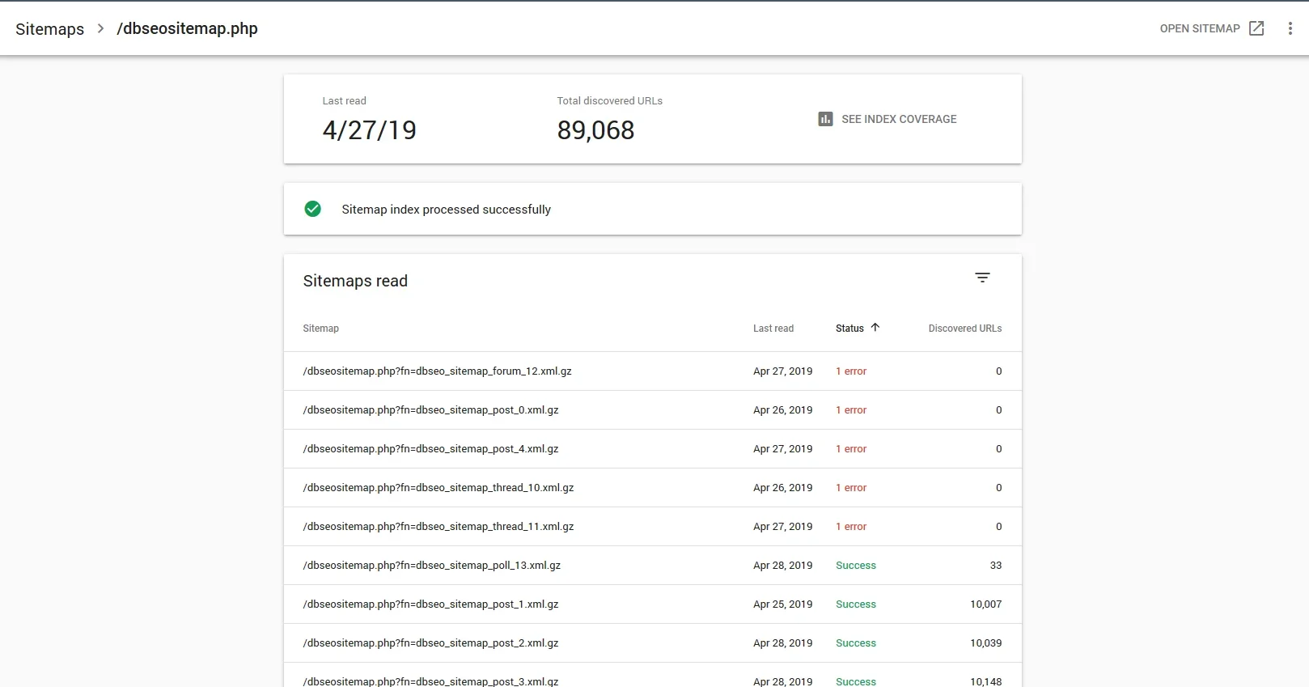Image resolution: width=1309 pixels, height=687 pixels.
Task: Click the green success checkmark icon
Action: click(x=312, y=209)
